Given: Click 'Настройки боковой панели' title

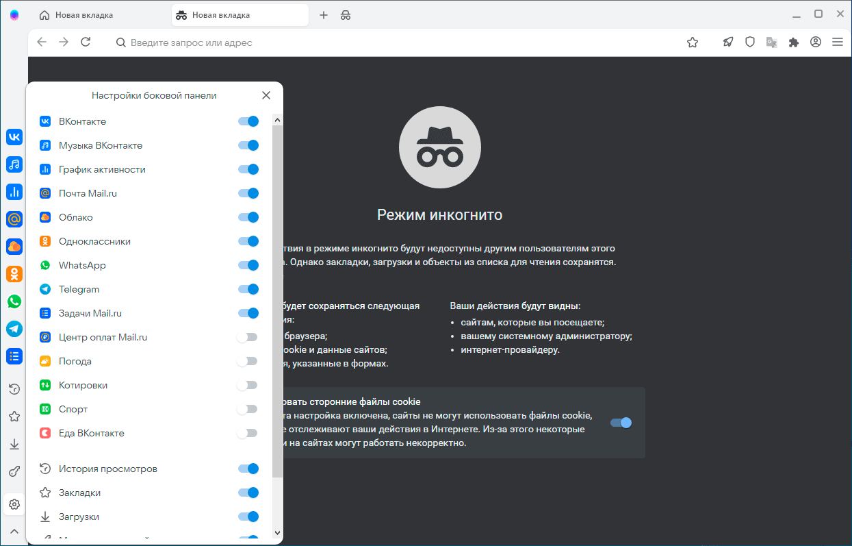Looking at the screenshot, I should click(154, 95).
